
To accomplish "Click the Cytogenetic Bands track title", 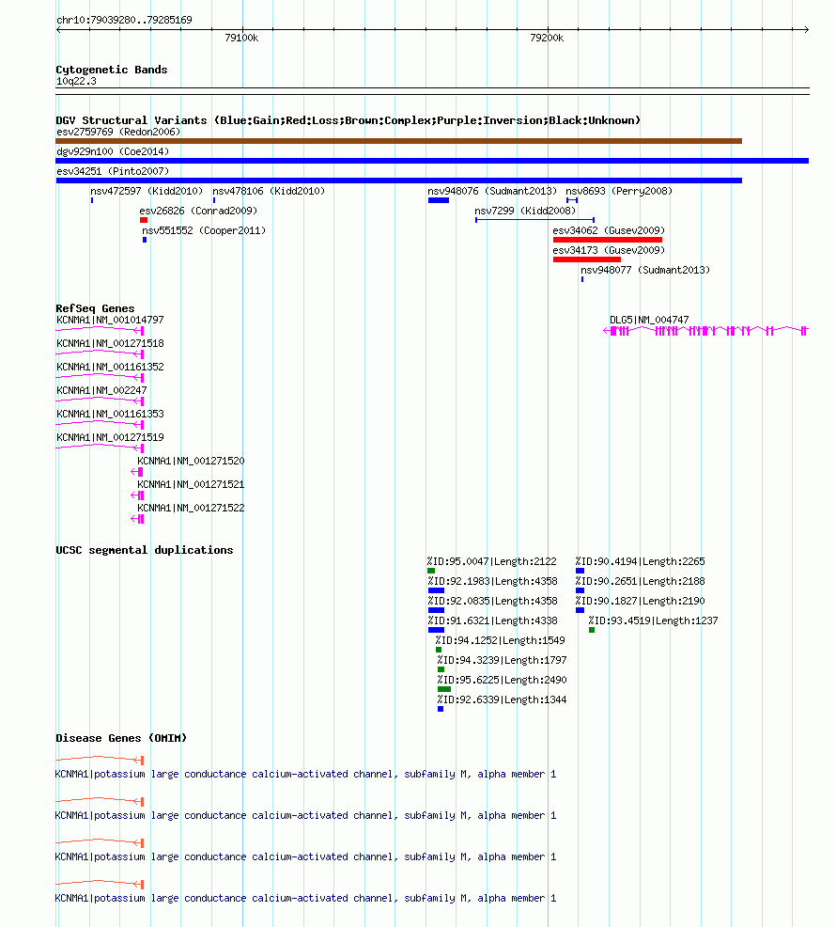I will coord(112,70).
